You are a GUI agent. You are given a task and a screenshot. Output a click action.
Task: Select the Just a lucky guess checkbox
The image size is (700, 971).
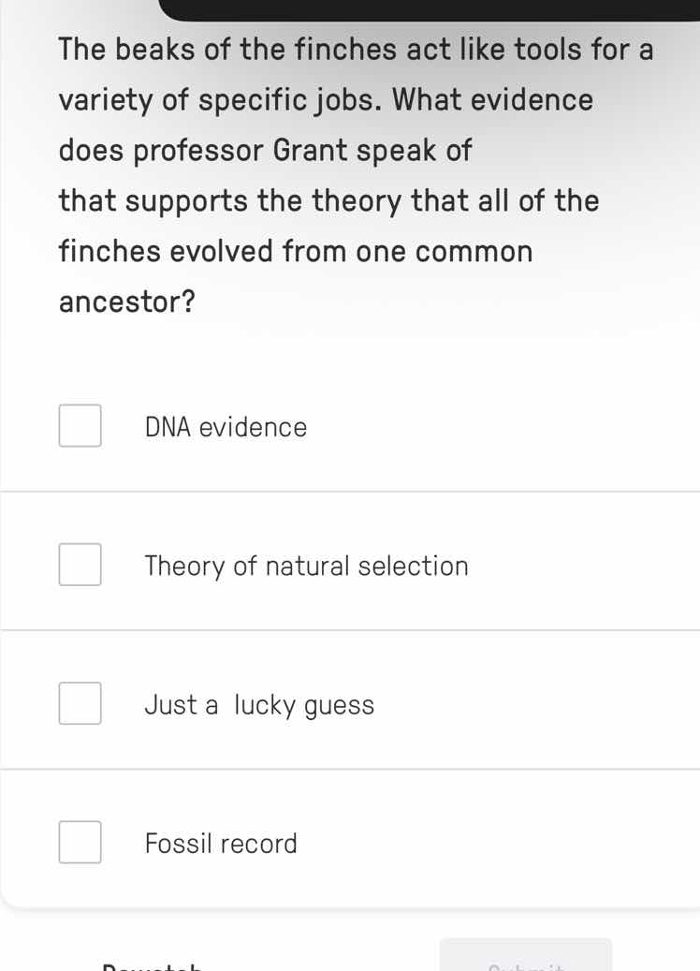pyautogui.click(x=80, y=703)
